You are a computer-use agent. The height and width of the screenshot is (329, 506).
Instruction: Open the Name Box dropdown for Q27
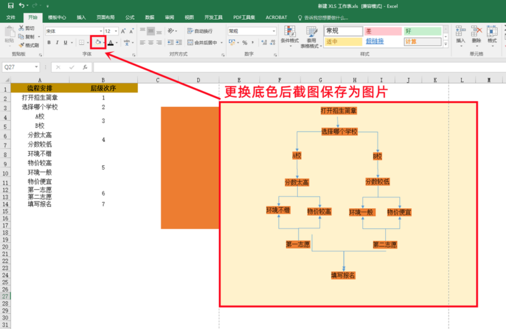point(37,67)
